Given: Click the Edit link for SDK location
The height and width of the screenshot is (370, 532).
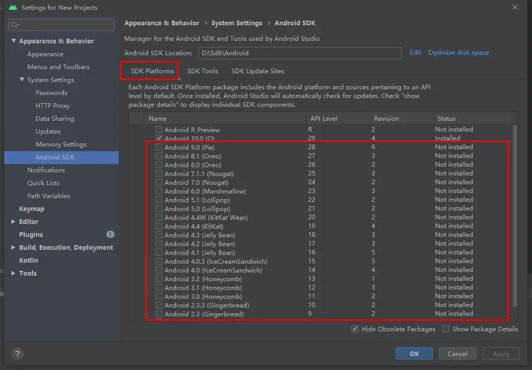Looking at the screenshot, I should coord(415,53).
